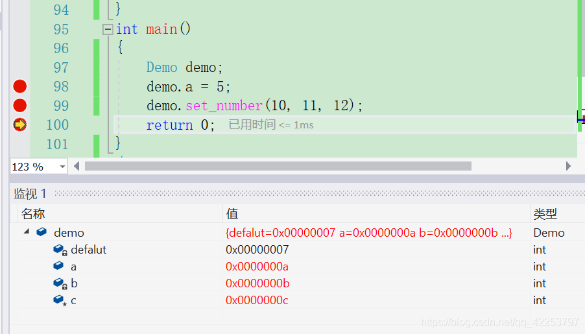
Task: Toggle the breakpoint on line 99
Action: [x=19, y=106]
